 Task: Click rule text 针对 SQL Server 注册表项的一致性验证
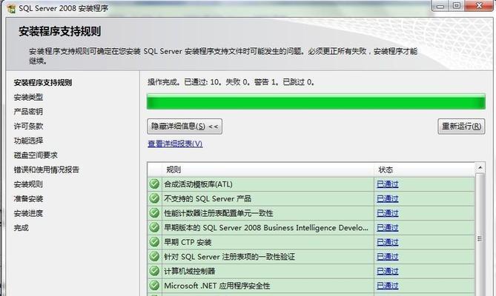coord(229,257)
